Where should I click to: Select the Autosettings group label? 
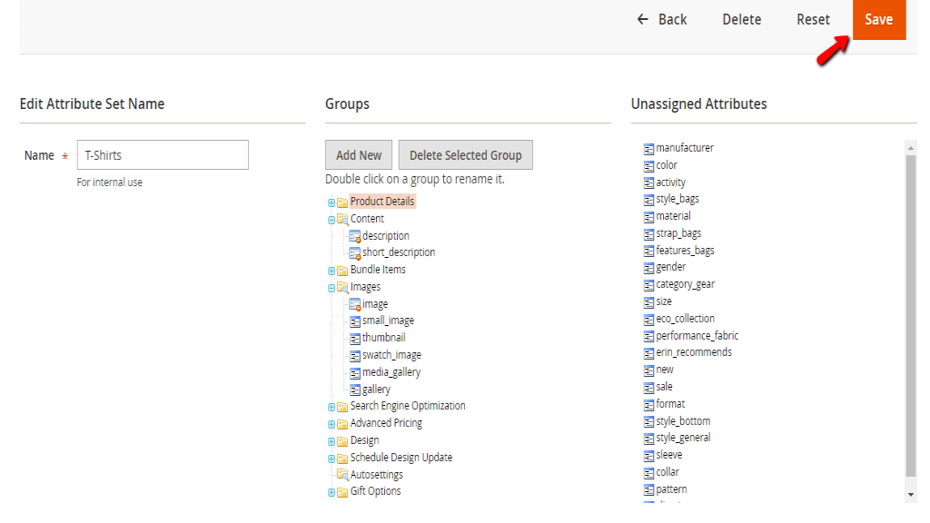(376, 475)
